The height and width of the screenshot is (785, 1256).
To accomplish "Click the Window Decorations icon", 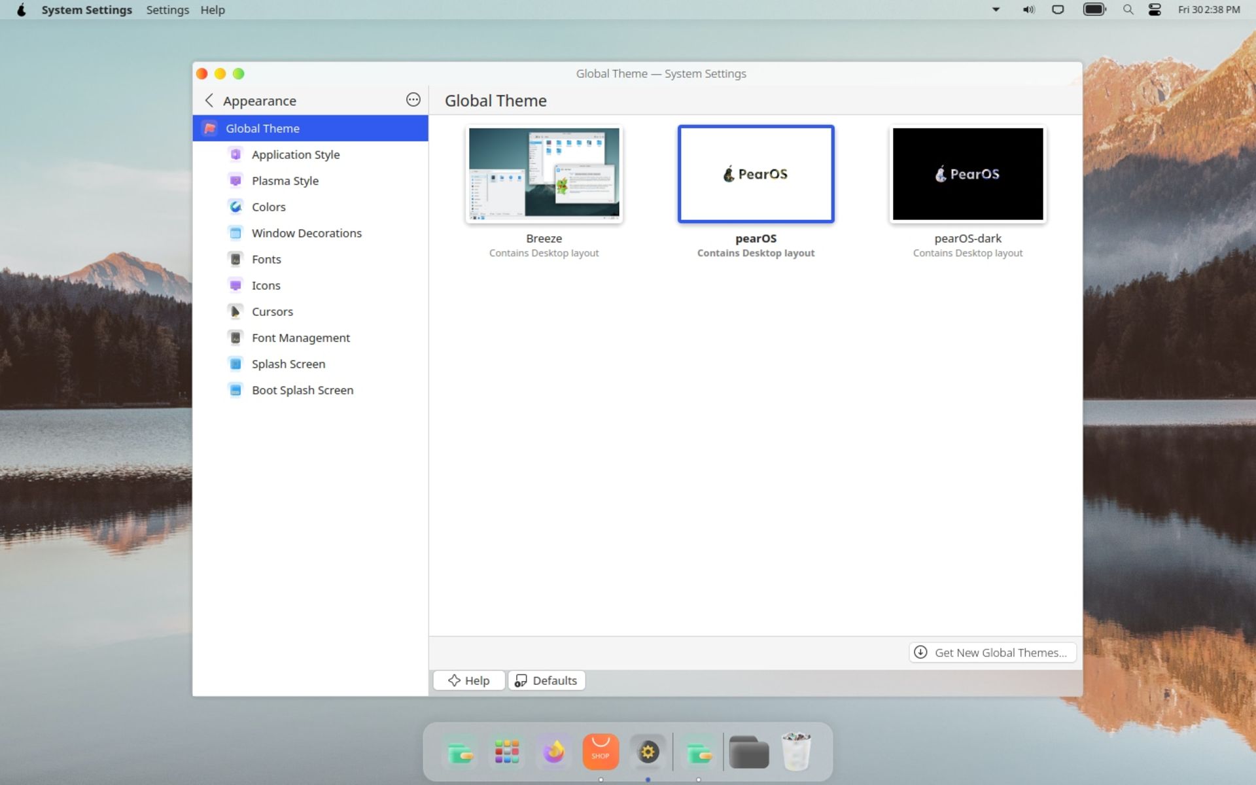I will coord(235,233).
